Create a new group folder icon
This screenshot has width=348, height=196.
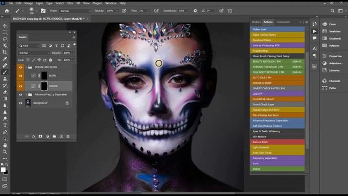[x=54, y=137]
